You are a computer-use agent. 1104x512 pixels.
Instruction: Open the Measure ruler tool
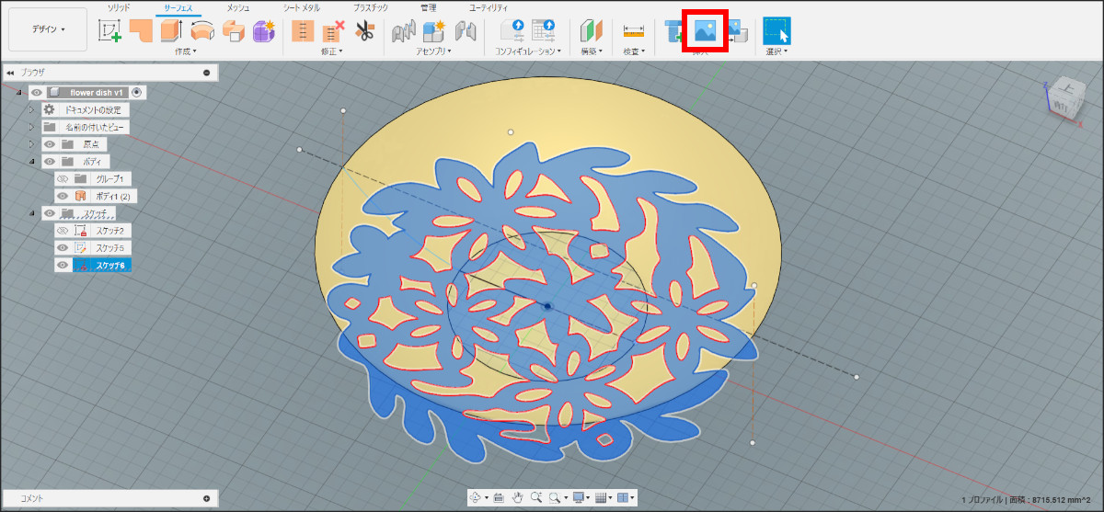click(633, 30)
